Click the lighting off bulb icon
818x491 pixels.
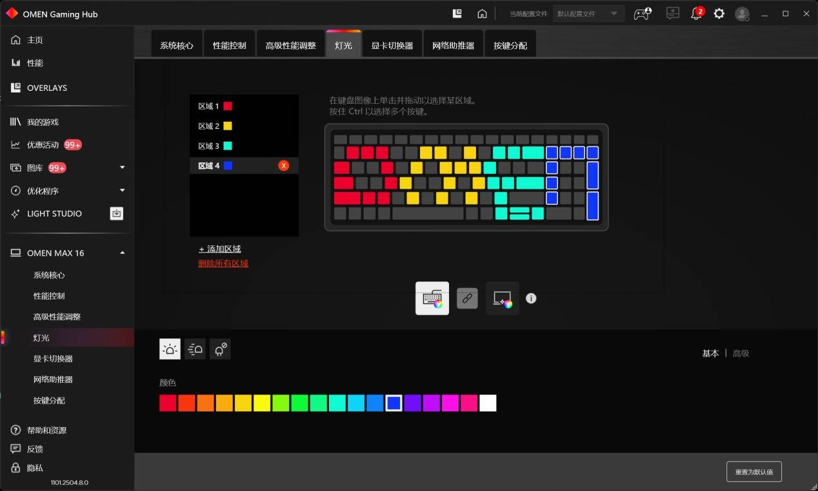tap(220, 349)
